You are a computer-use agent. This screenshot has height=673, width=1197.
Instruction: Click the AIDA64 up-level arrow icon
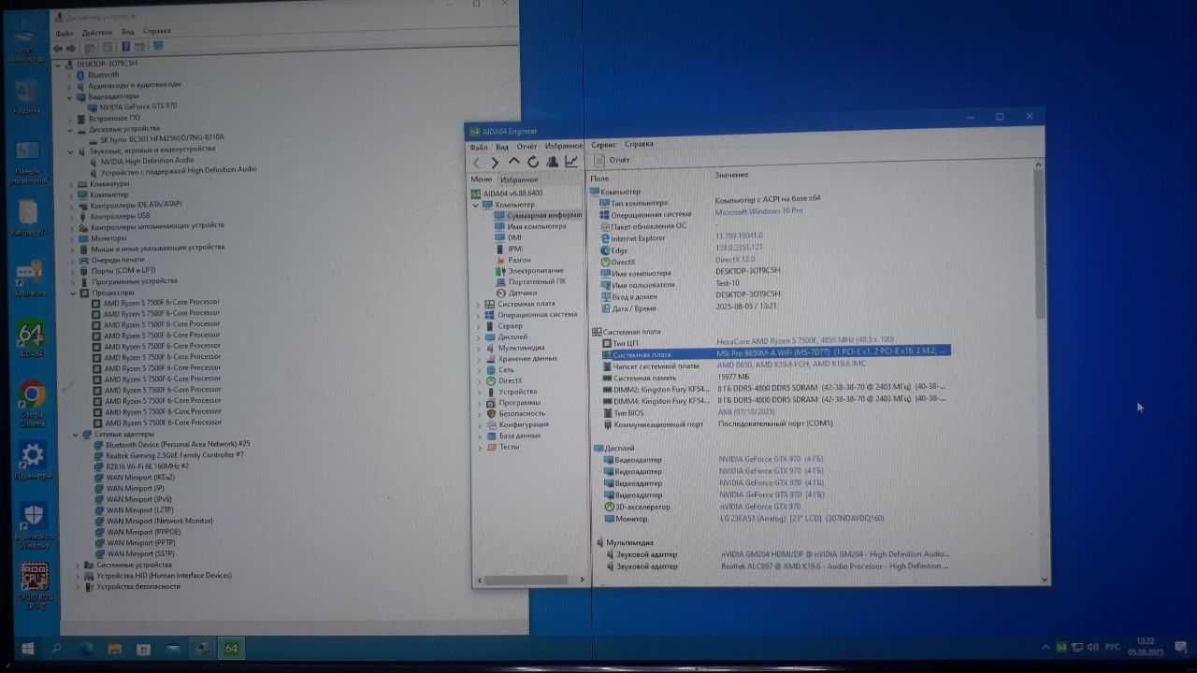coord(514,162)
